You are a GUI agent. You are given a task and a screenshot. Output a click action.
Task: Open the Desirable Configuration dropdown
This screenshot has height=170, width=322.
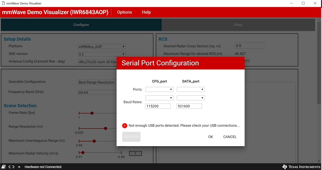click(97, 82)
